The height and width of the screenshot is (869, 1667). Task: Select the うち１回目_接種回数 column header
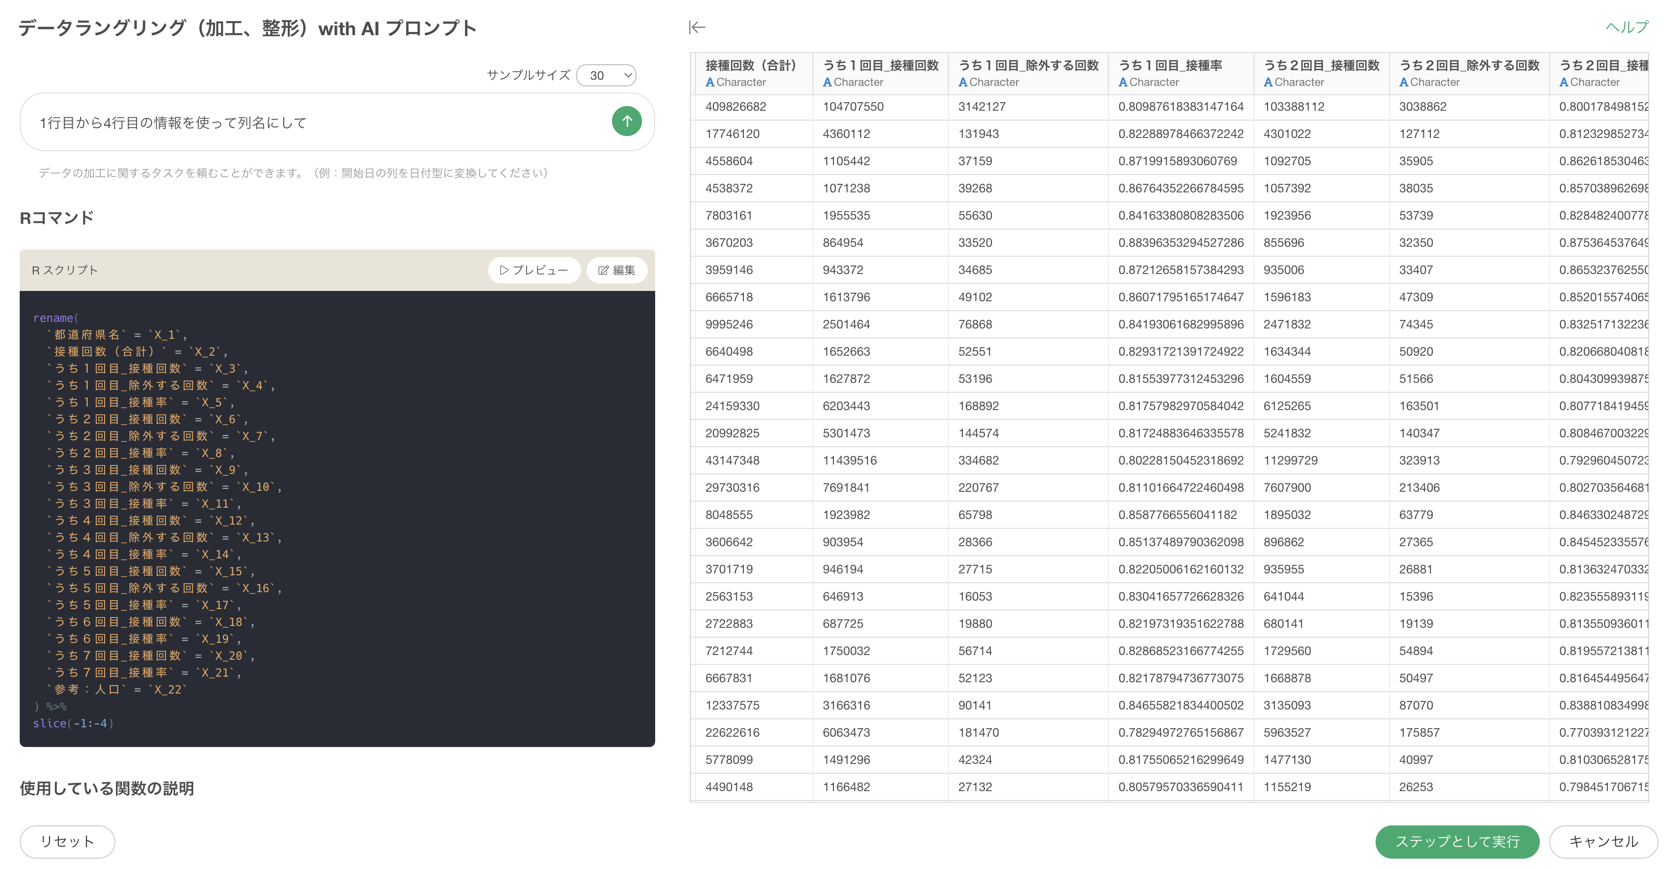(881, 73)
